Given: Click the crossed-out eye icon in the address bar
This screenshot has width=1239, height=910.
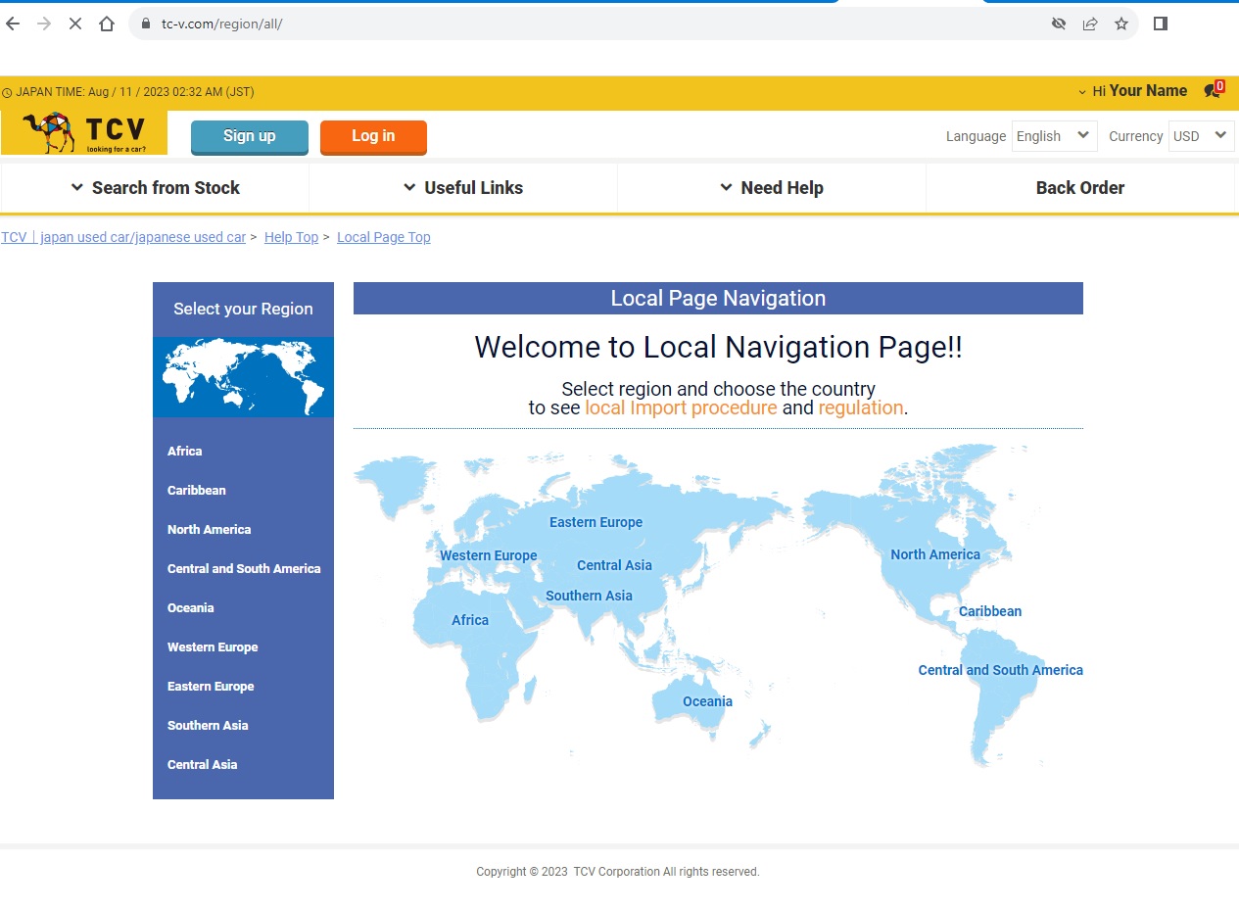Looking at the screenshot, I should coord(1059,24).
